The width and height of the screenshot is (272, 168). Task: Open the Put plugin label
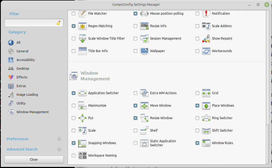pyautogui.click(x=91, y=118)
